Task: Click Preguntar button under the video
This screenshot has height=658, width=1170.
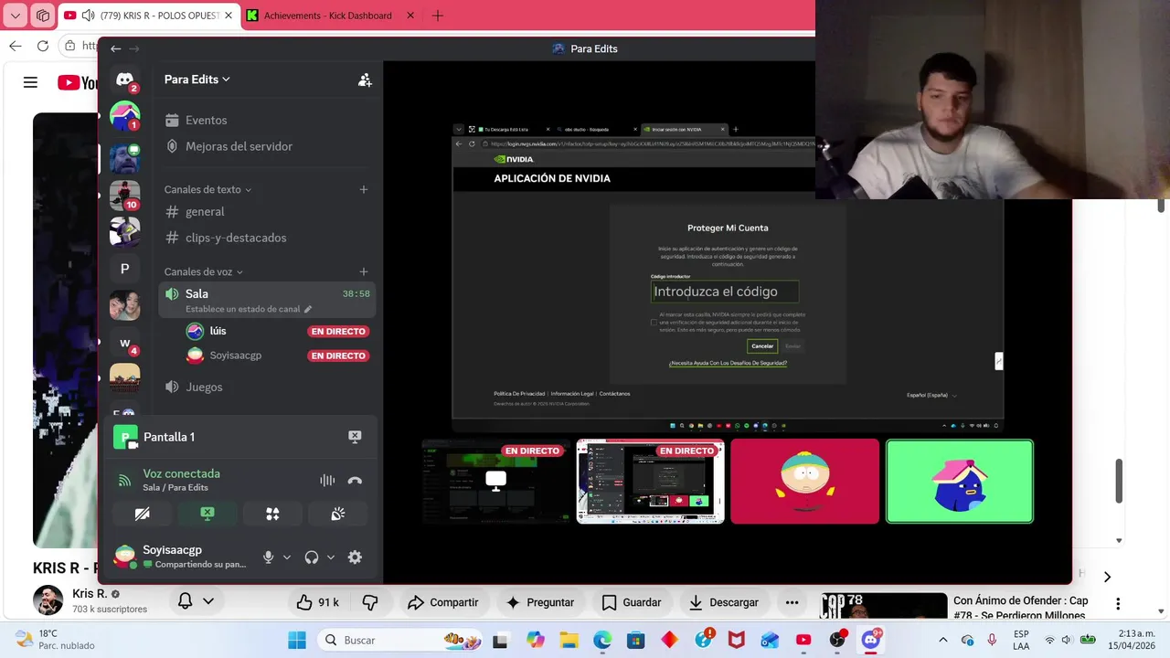Action: coord(540,602)
